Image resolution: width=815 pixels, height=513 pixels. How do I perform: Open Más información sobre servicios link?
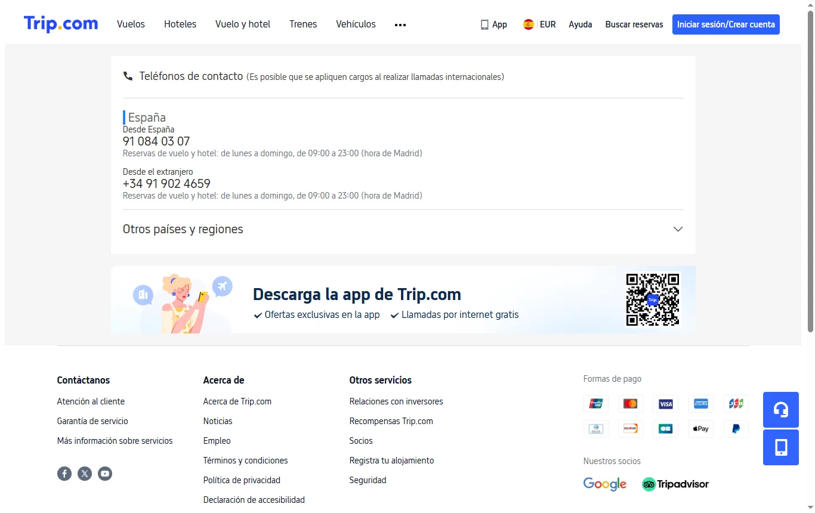115,441
